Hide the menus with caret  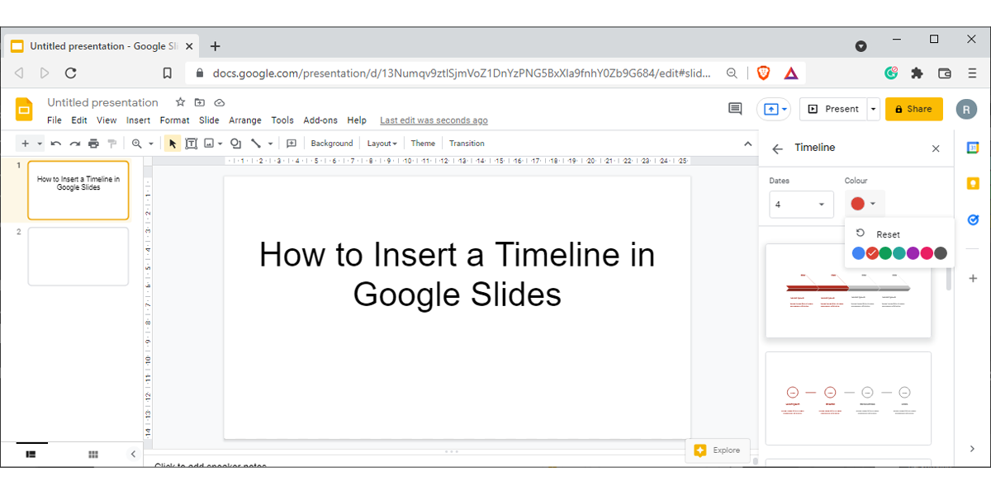tap(749, 144)
